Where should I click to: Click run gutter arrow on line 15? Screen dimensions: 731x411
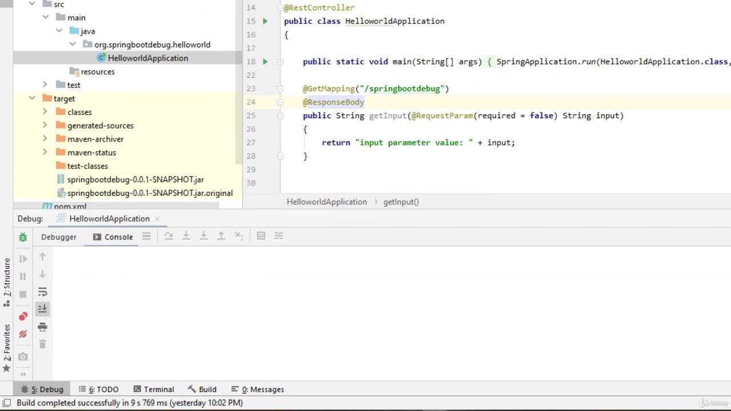click(x=265, y=21)
